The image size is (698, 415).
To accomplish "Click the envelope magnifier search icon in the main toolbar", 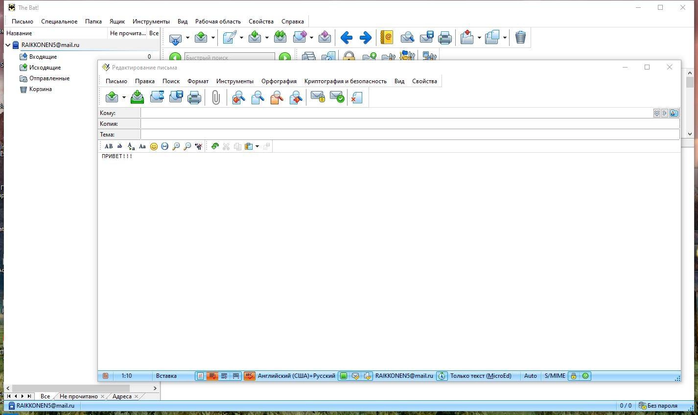I will [407, 37].
